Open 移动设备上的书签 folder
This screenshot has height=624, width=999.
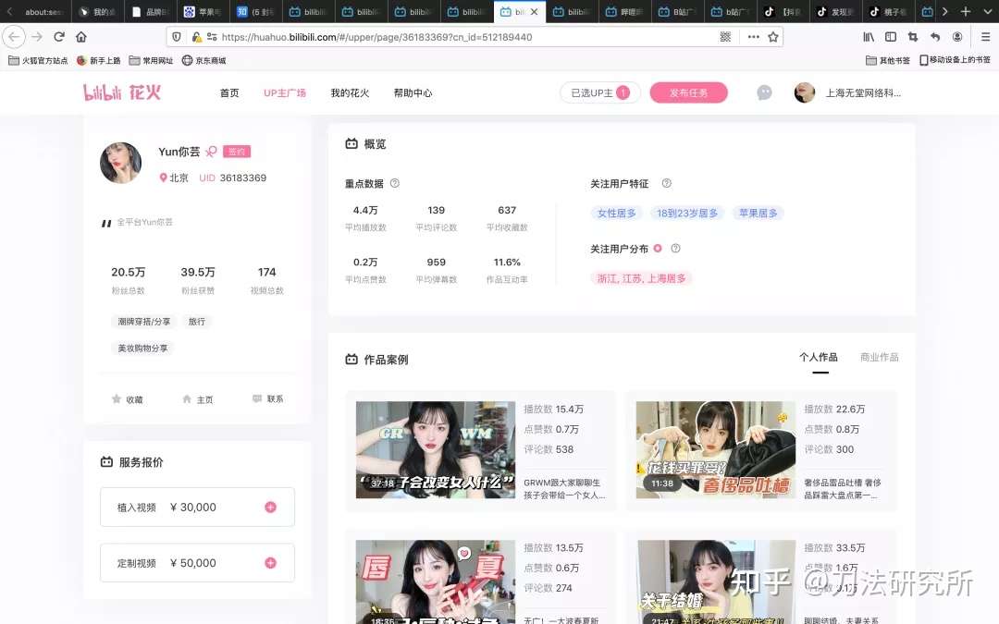[955, 60]
